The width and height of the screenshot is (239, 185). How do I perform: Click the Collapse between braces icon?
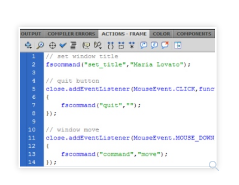coord(111,46)
